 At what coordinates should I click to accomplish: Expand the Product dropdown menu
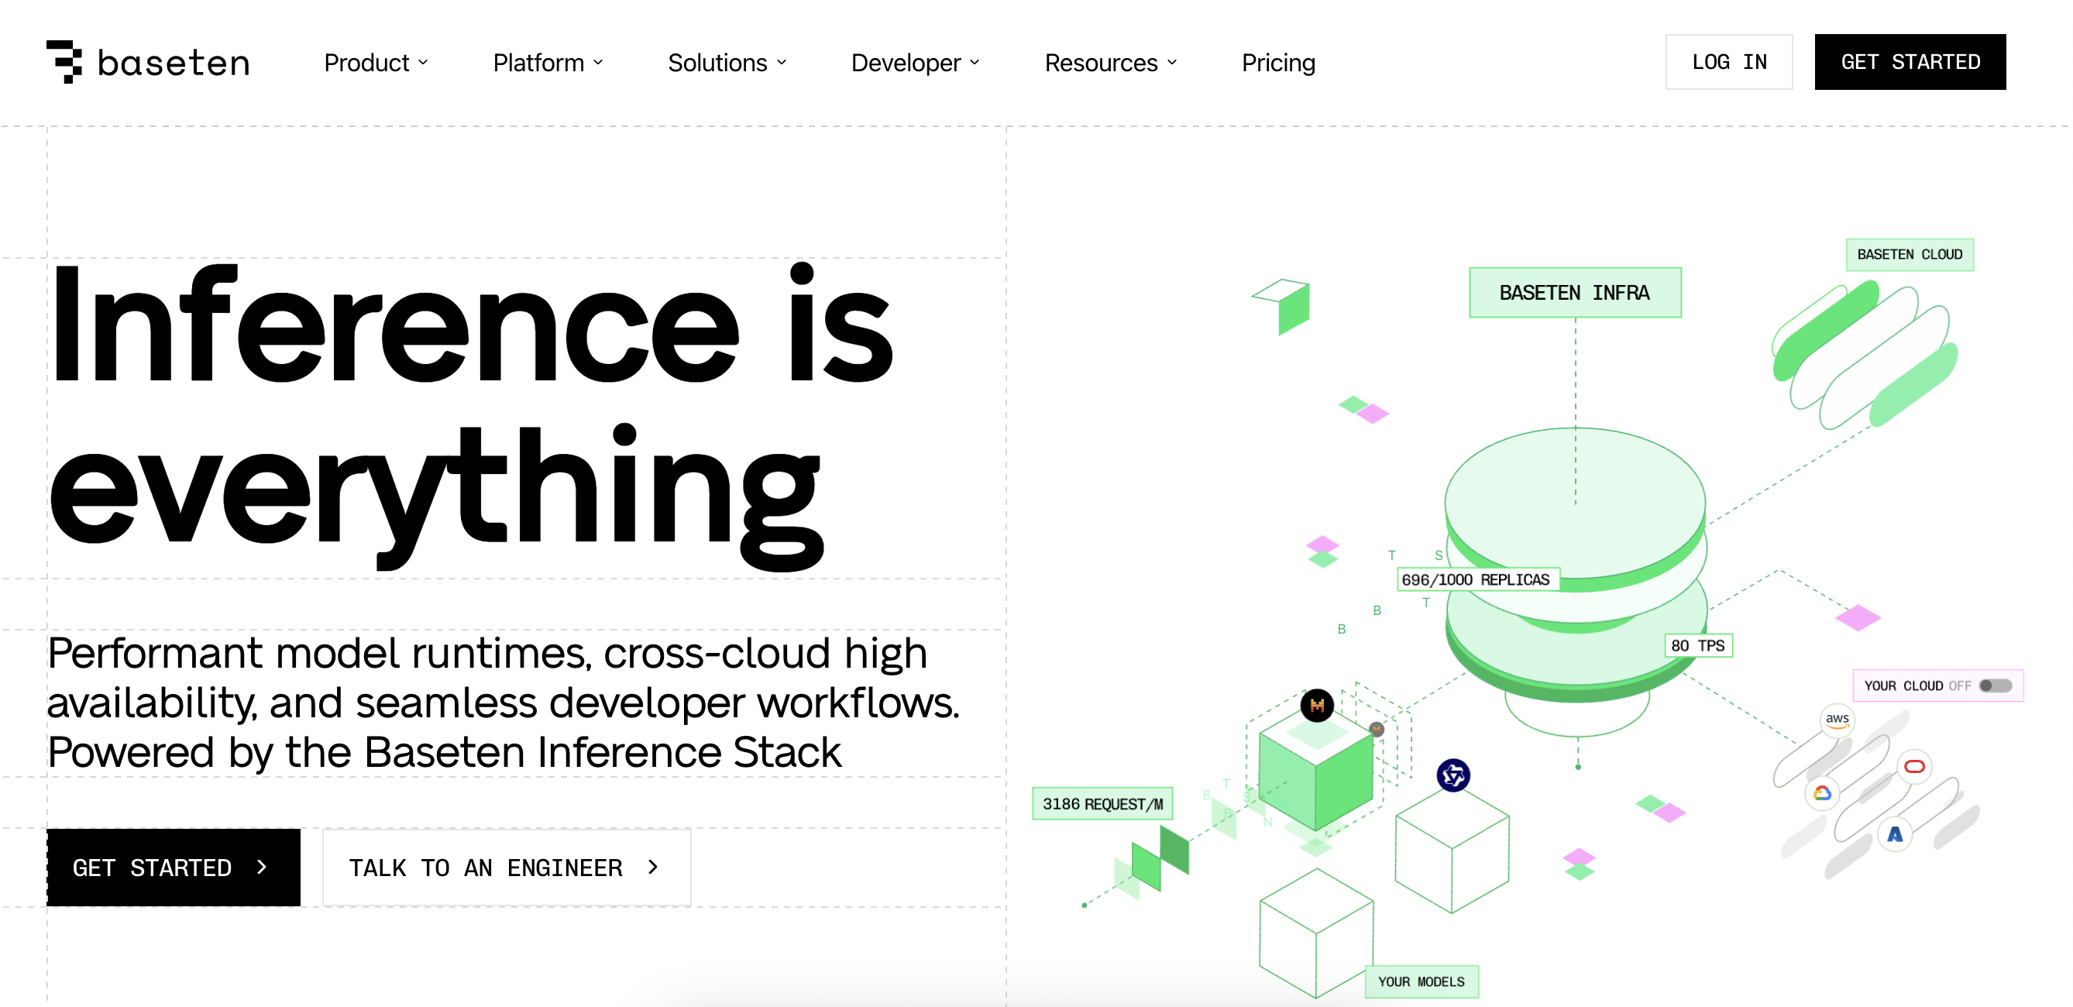[376, 63]
